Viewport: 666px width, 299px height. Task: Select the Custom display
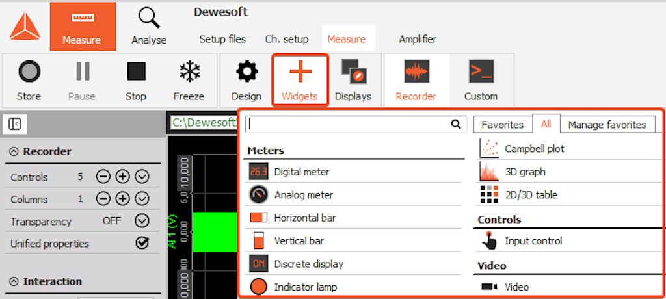(481, 80)
